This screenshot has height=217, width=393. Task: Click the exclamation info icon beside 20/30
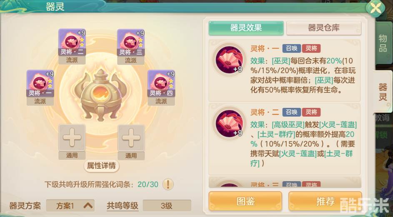pos(168,185)
